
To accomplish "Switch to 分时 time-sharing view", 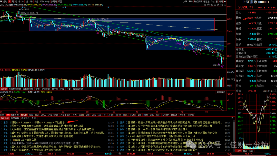I will (5, 2).
